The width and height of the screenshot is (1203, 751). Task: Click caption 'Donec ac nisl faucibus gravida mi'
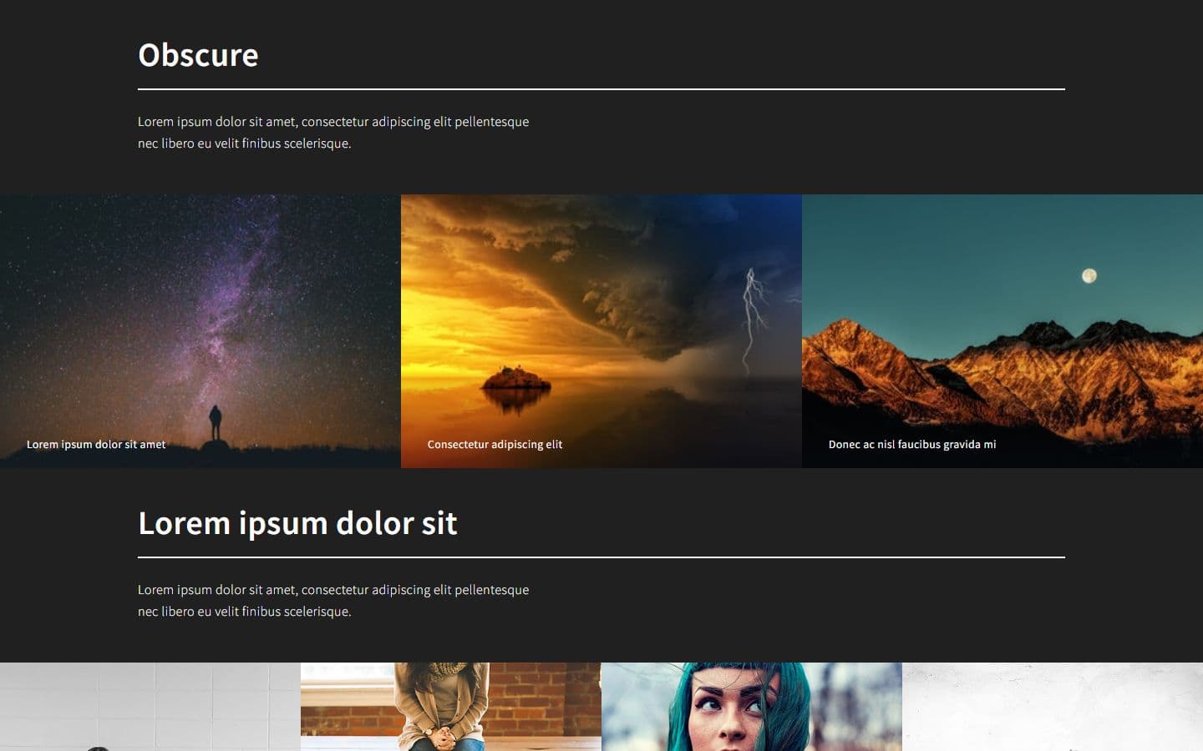(912, 445)
